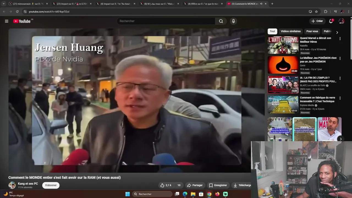Open the BLAST IA video thumbnail
The height and width of the screenshot is (198, 352).
pos(283,85)
